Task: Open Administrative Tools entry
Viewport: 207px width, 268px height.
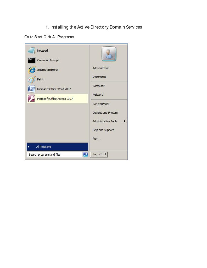Action: coord(105,121)
